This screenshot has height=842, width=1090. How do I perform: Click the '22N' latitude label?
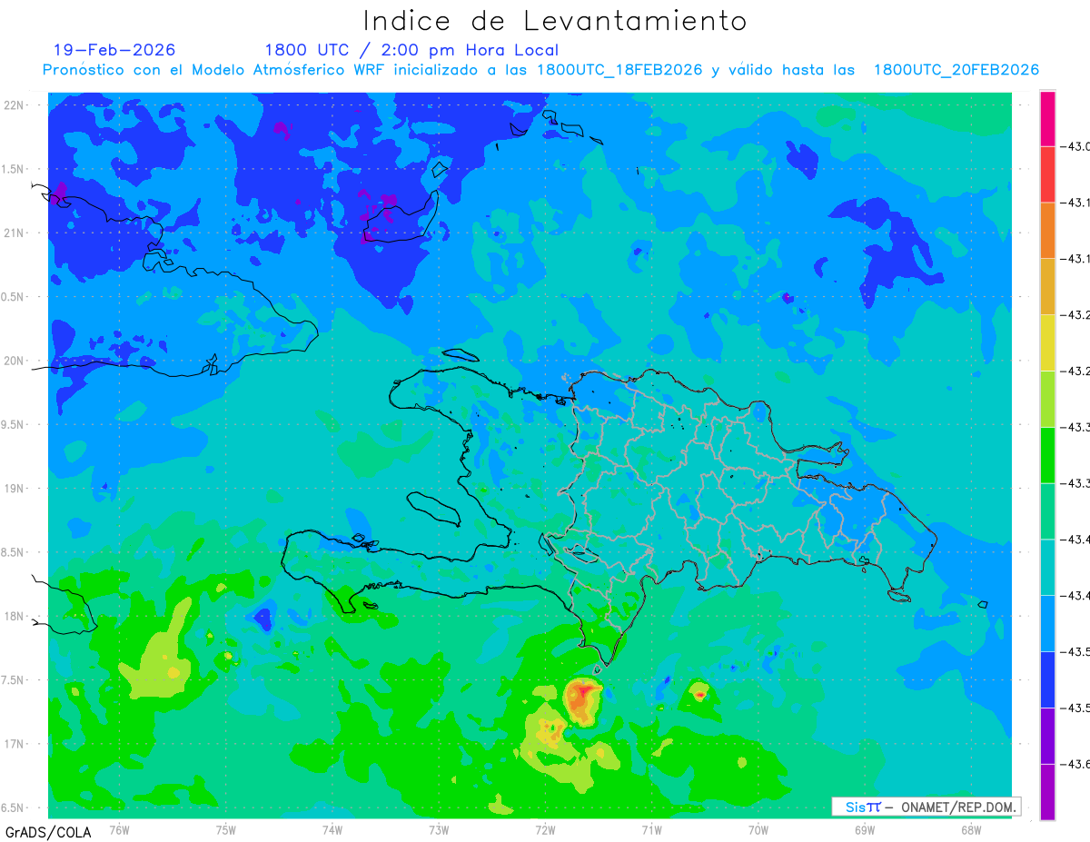pyautogui.click(x=15, y=105)
